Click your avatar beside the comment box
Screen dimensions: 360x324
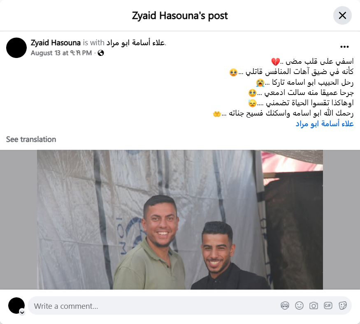(16, 305)
